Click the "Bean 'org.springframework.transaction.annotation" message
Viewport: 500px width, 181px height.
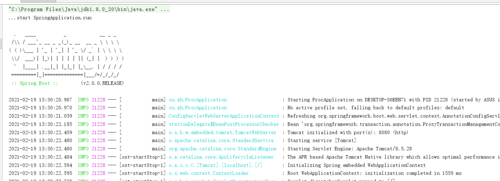(394, 124)
